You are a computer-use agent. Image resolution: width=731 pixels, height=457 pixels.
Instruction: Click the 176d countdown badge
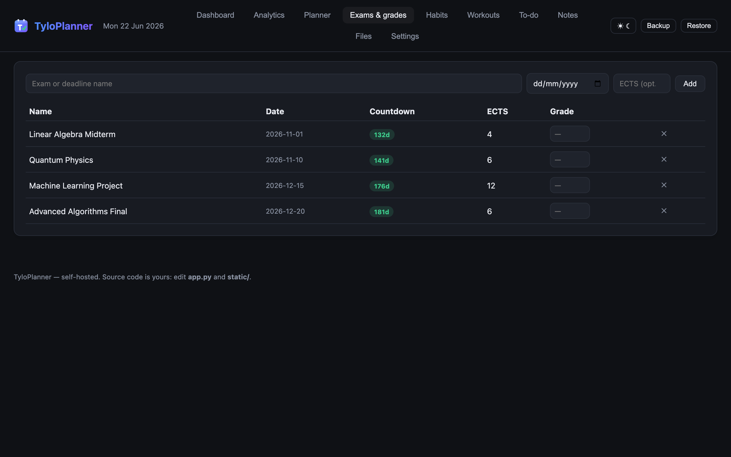[x=381, y=186]
